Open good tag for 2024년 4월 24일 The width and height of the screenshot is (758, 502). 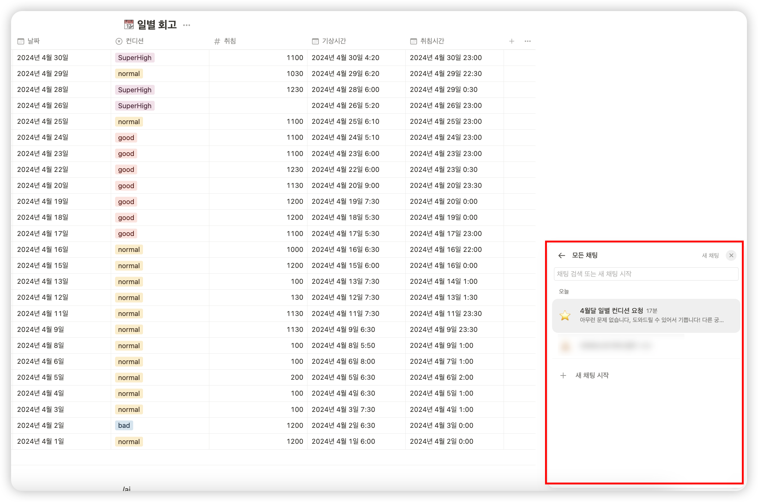pyautogui.click(x=126, y=138)
